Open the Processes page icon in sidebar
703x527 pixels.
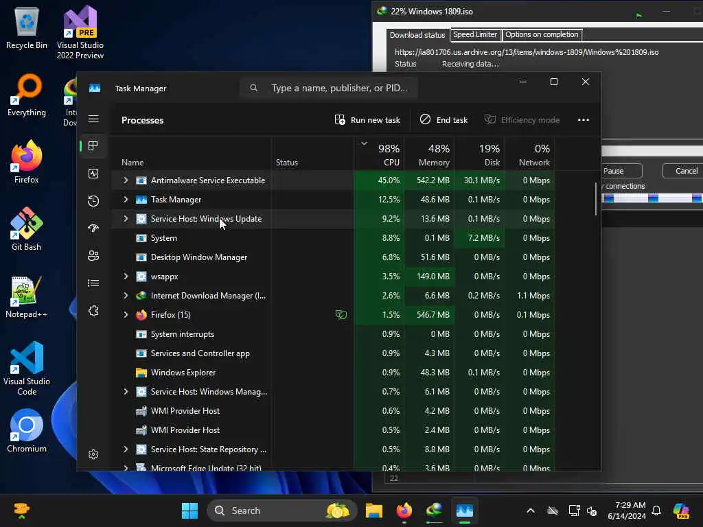[93, 146]
